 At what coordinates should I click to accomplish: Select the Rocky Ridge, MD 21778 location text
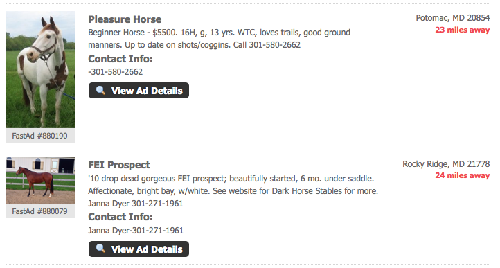click(x=446, y=164)
